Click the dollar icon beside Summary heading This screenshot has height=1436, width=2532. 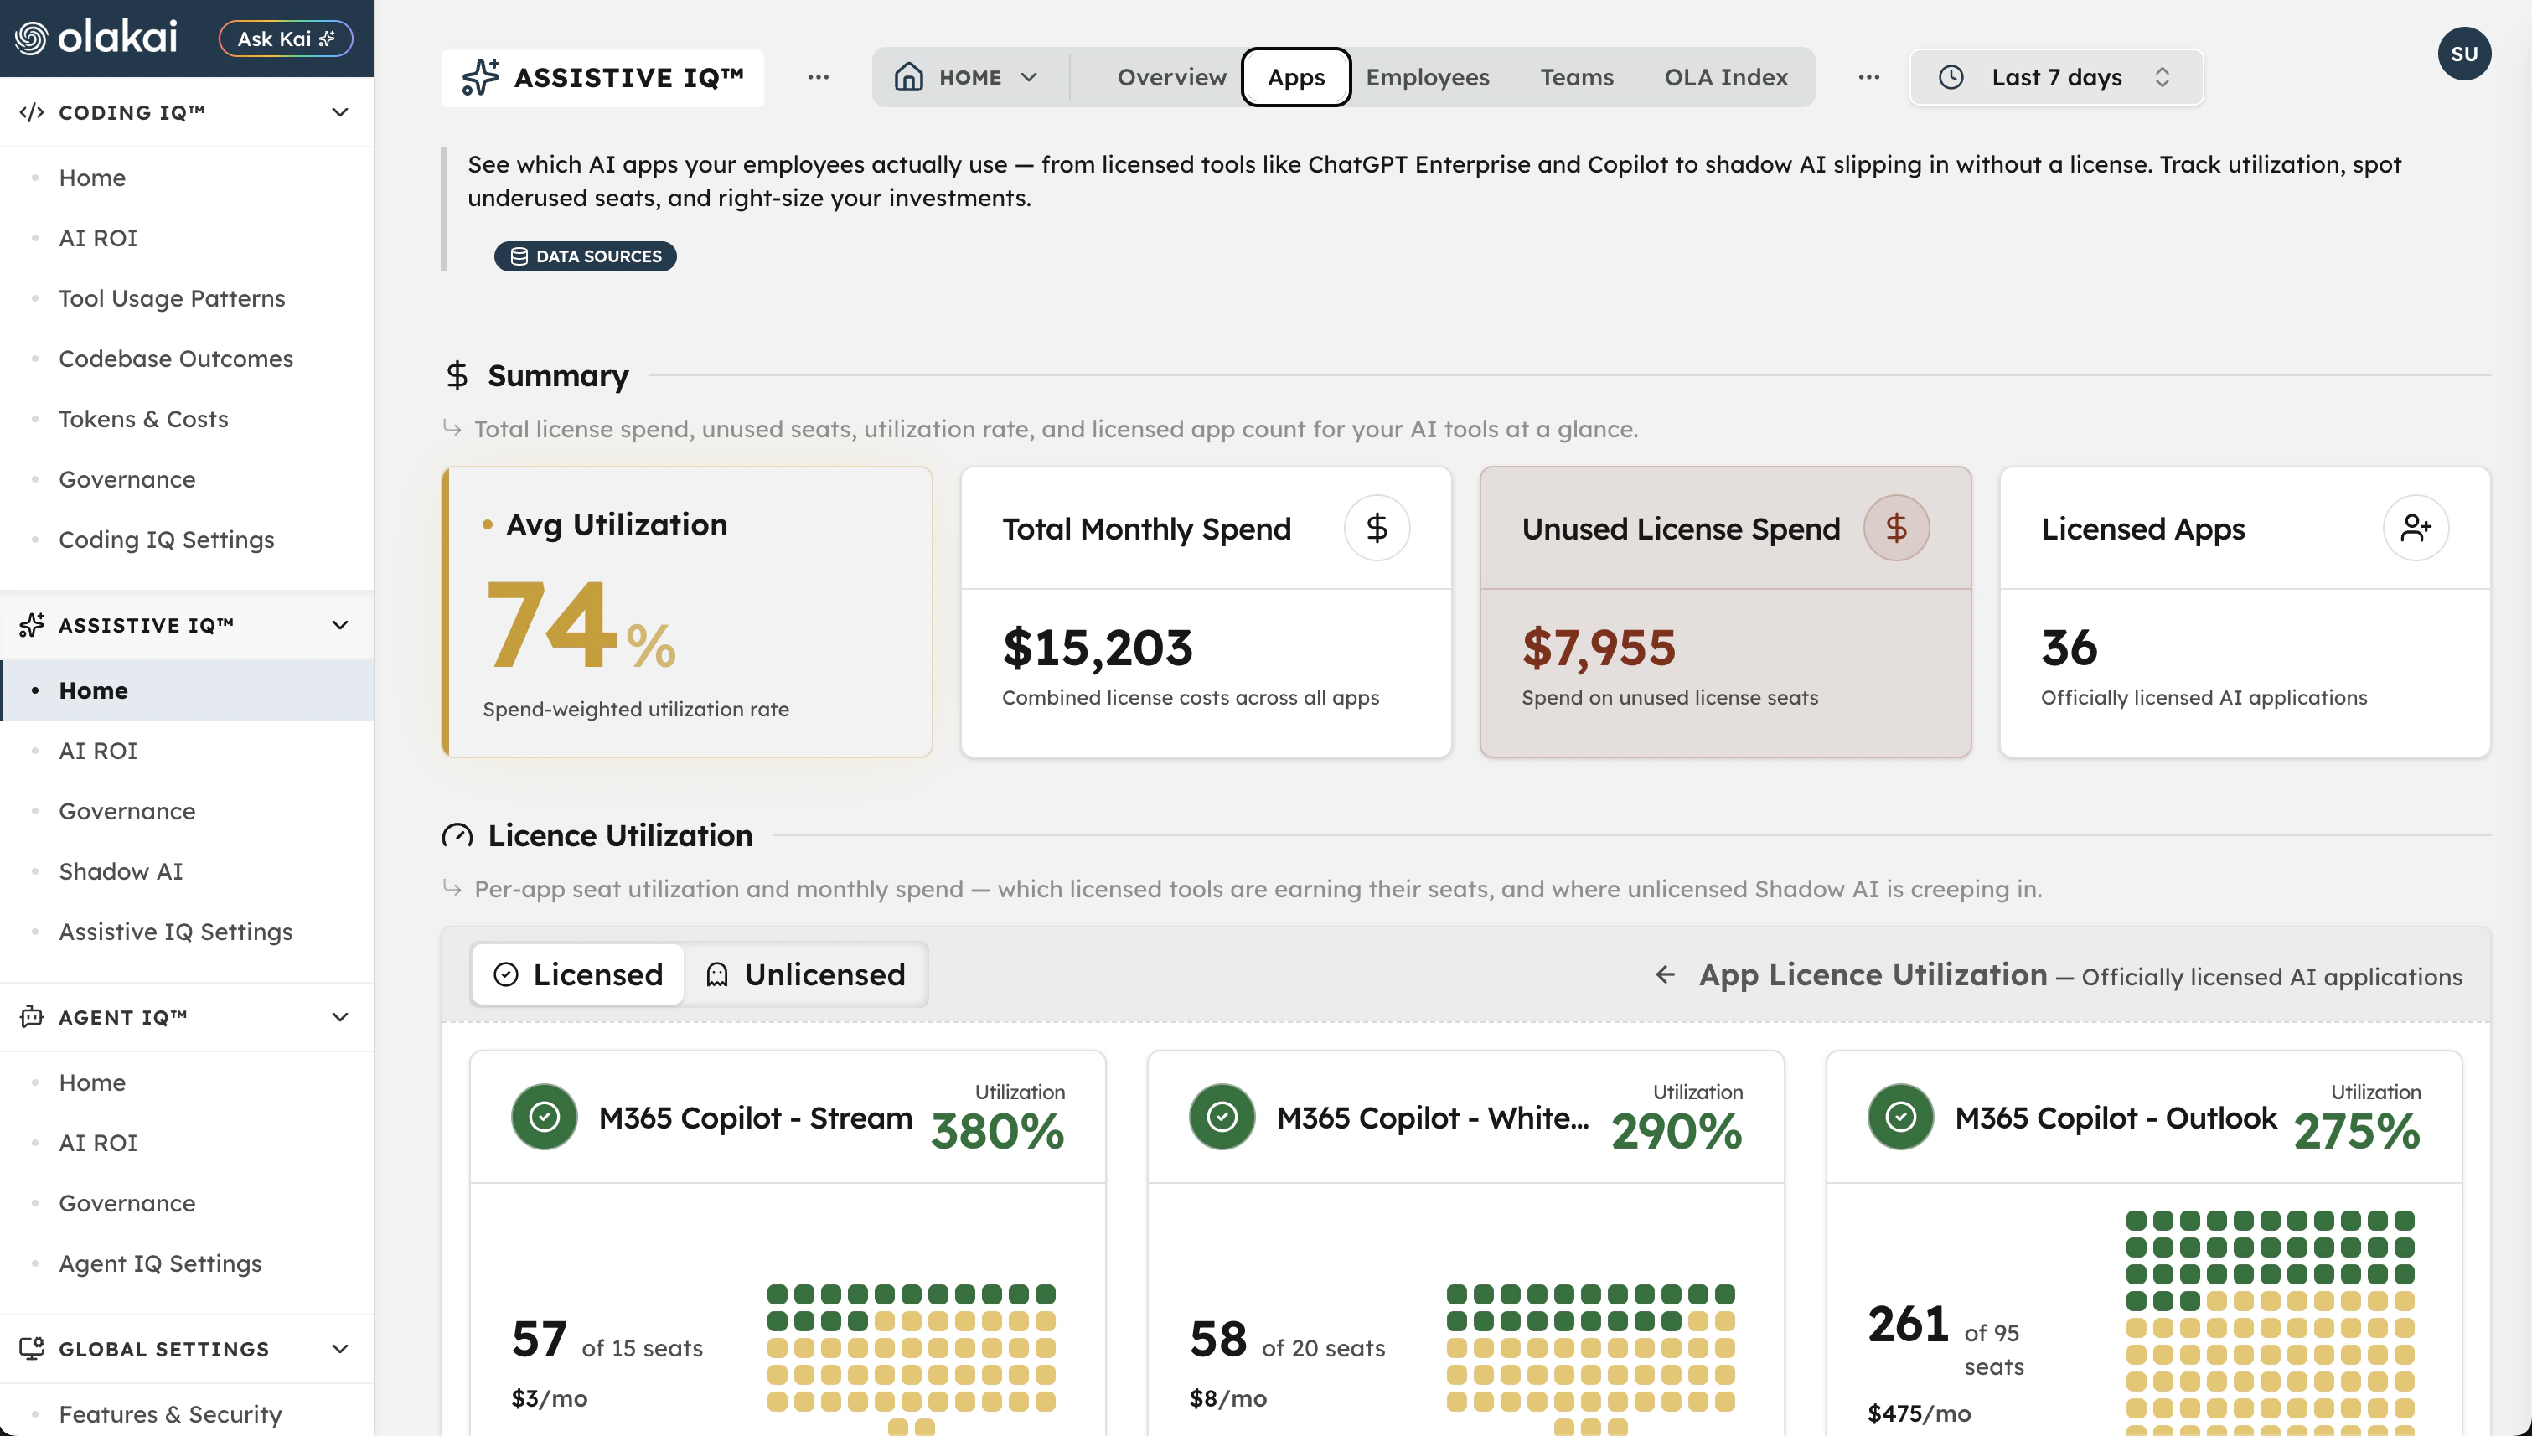tap(457, 374)
